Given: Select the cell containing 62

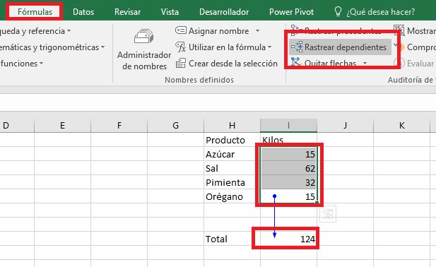Looking at the screenshot, I should 288,168.
